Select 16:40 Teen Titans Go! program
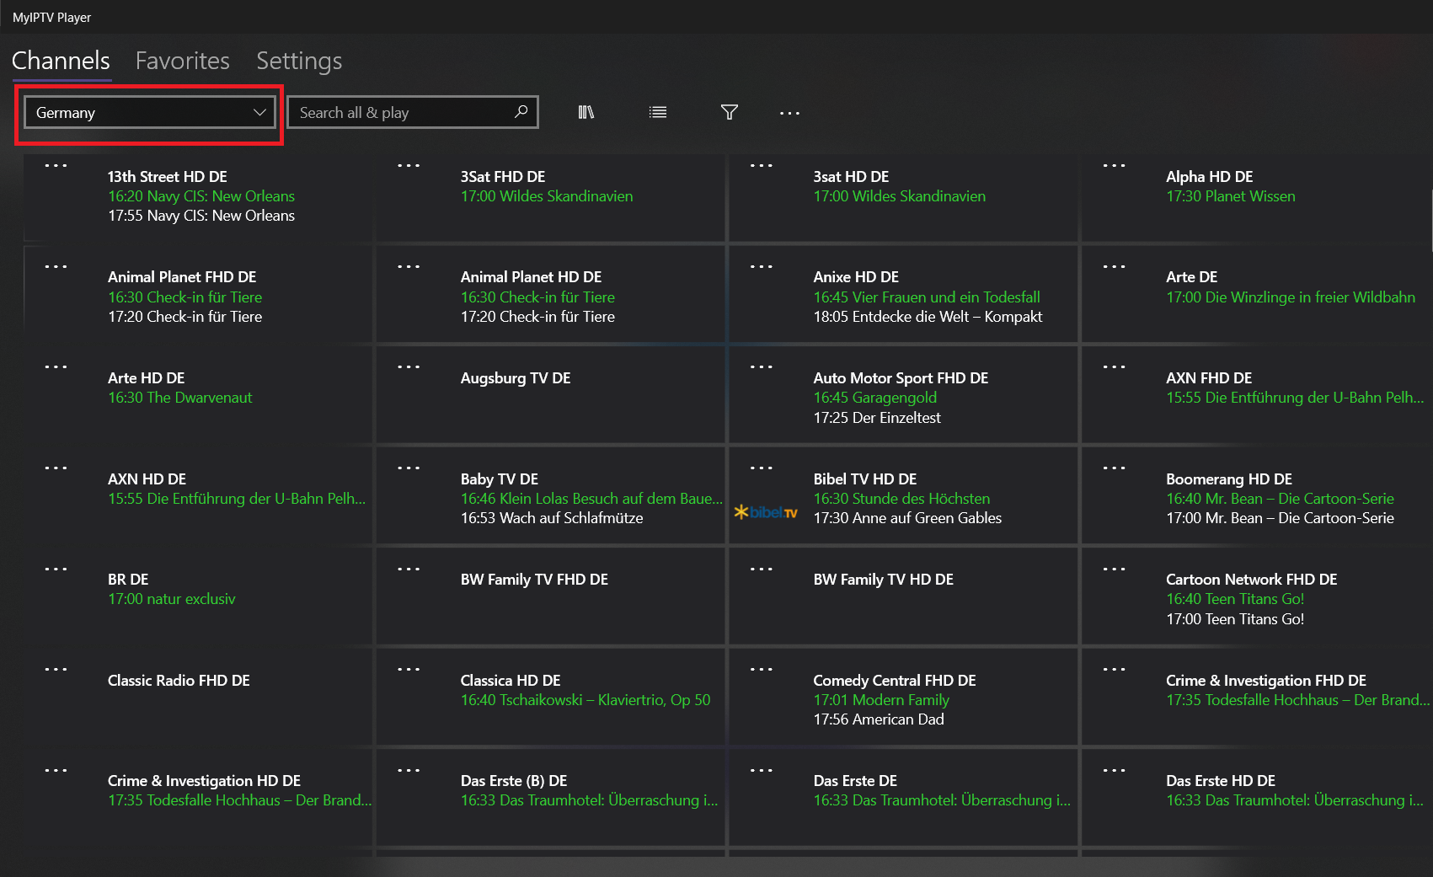The image size is (1433, 877). [x=1235, y=599]
